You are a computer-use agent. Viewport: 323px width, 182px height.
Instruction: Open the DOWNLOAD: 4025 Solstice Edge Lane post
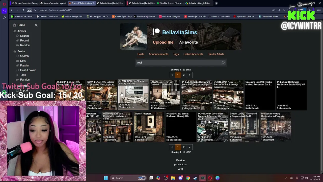102,95
